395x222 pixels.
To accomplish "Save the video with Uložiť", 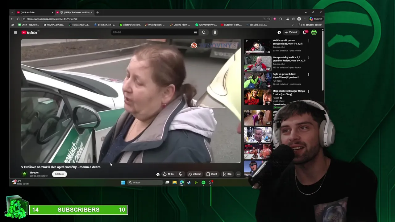I will point(212,174).
